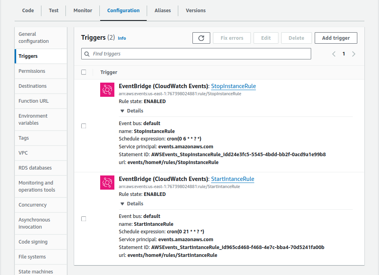Click the Add trigger button
Screen dimensions: 379x275
[336, 38]
